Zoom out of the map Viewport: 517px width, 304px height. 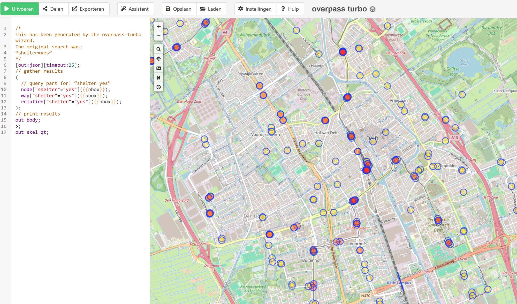tap(159, 36)
